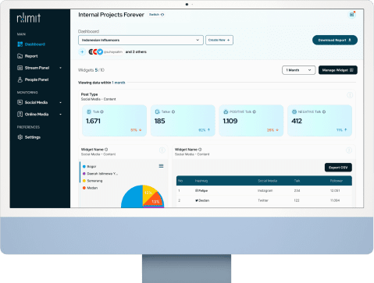
Task: Click the Social Media chat icon
Action: [x=20, y=102]
